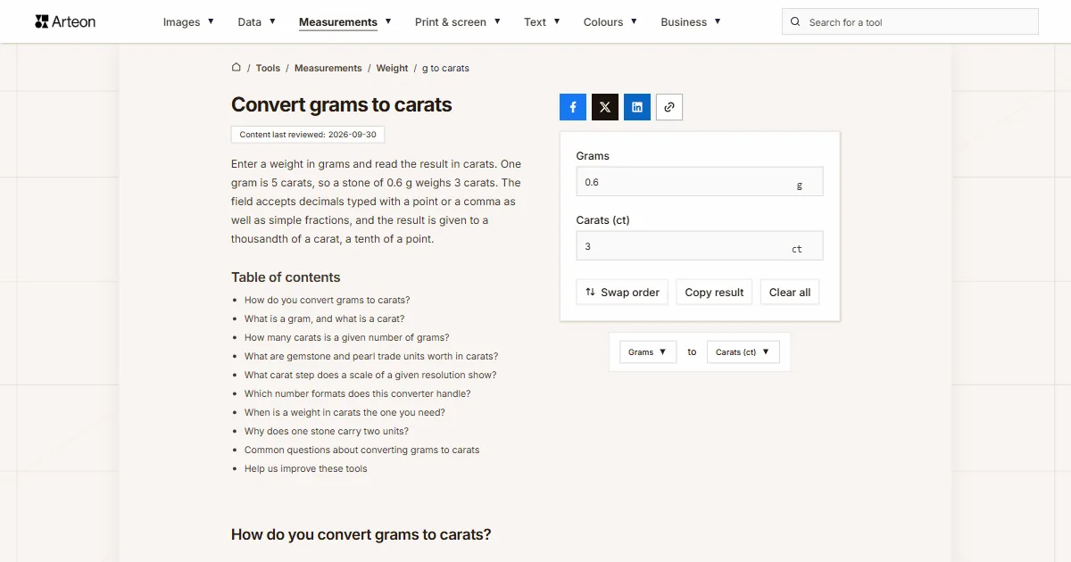Jump to carat step scale resolution section
Viewport: 1071px width, 562px height.
370,376
